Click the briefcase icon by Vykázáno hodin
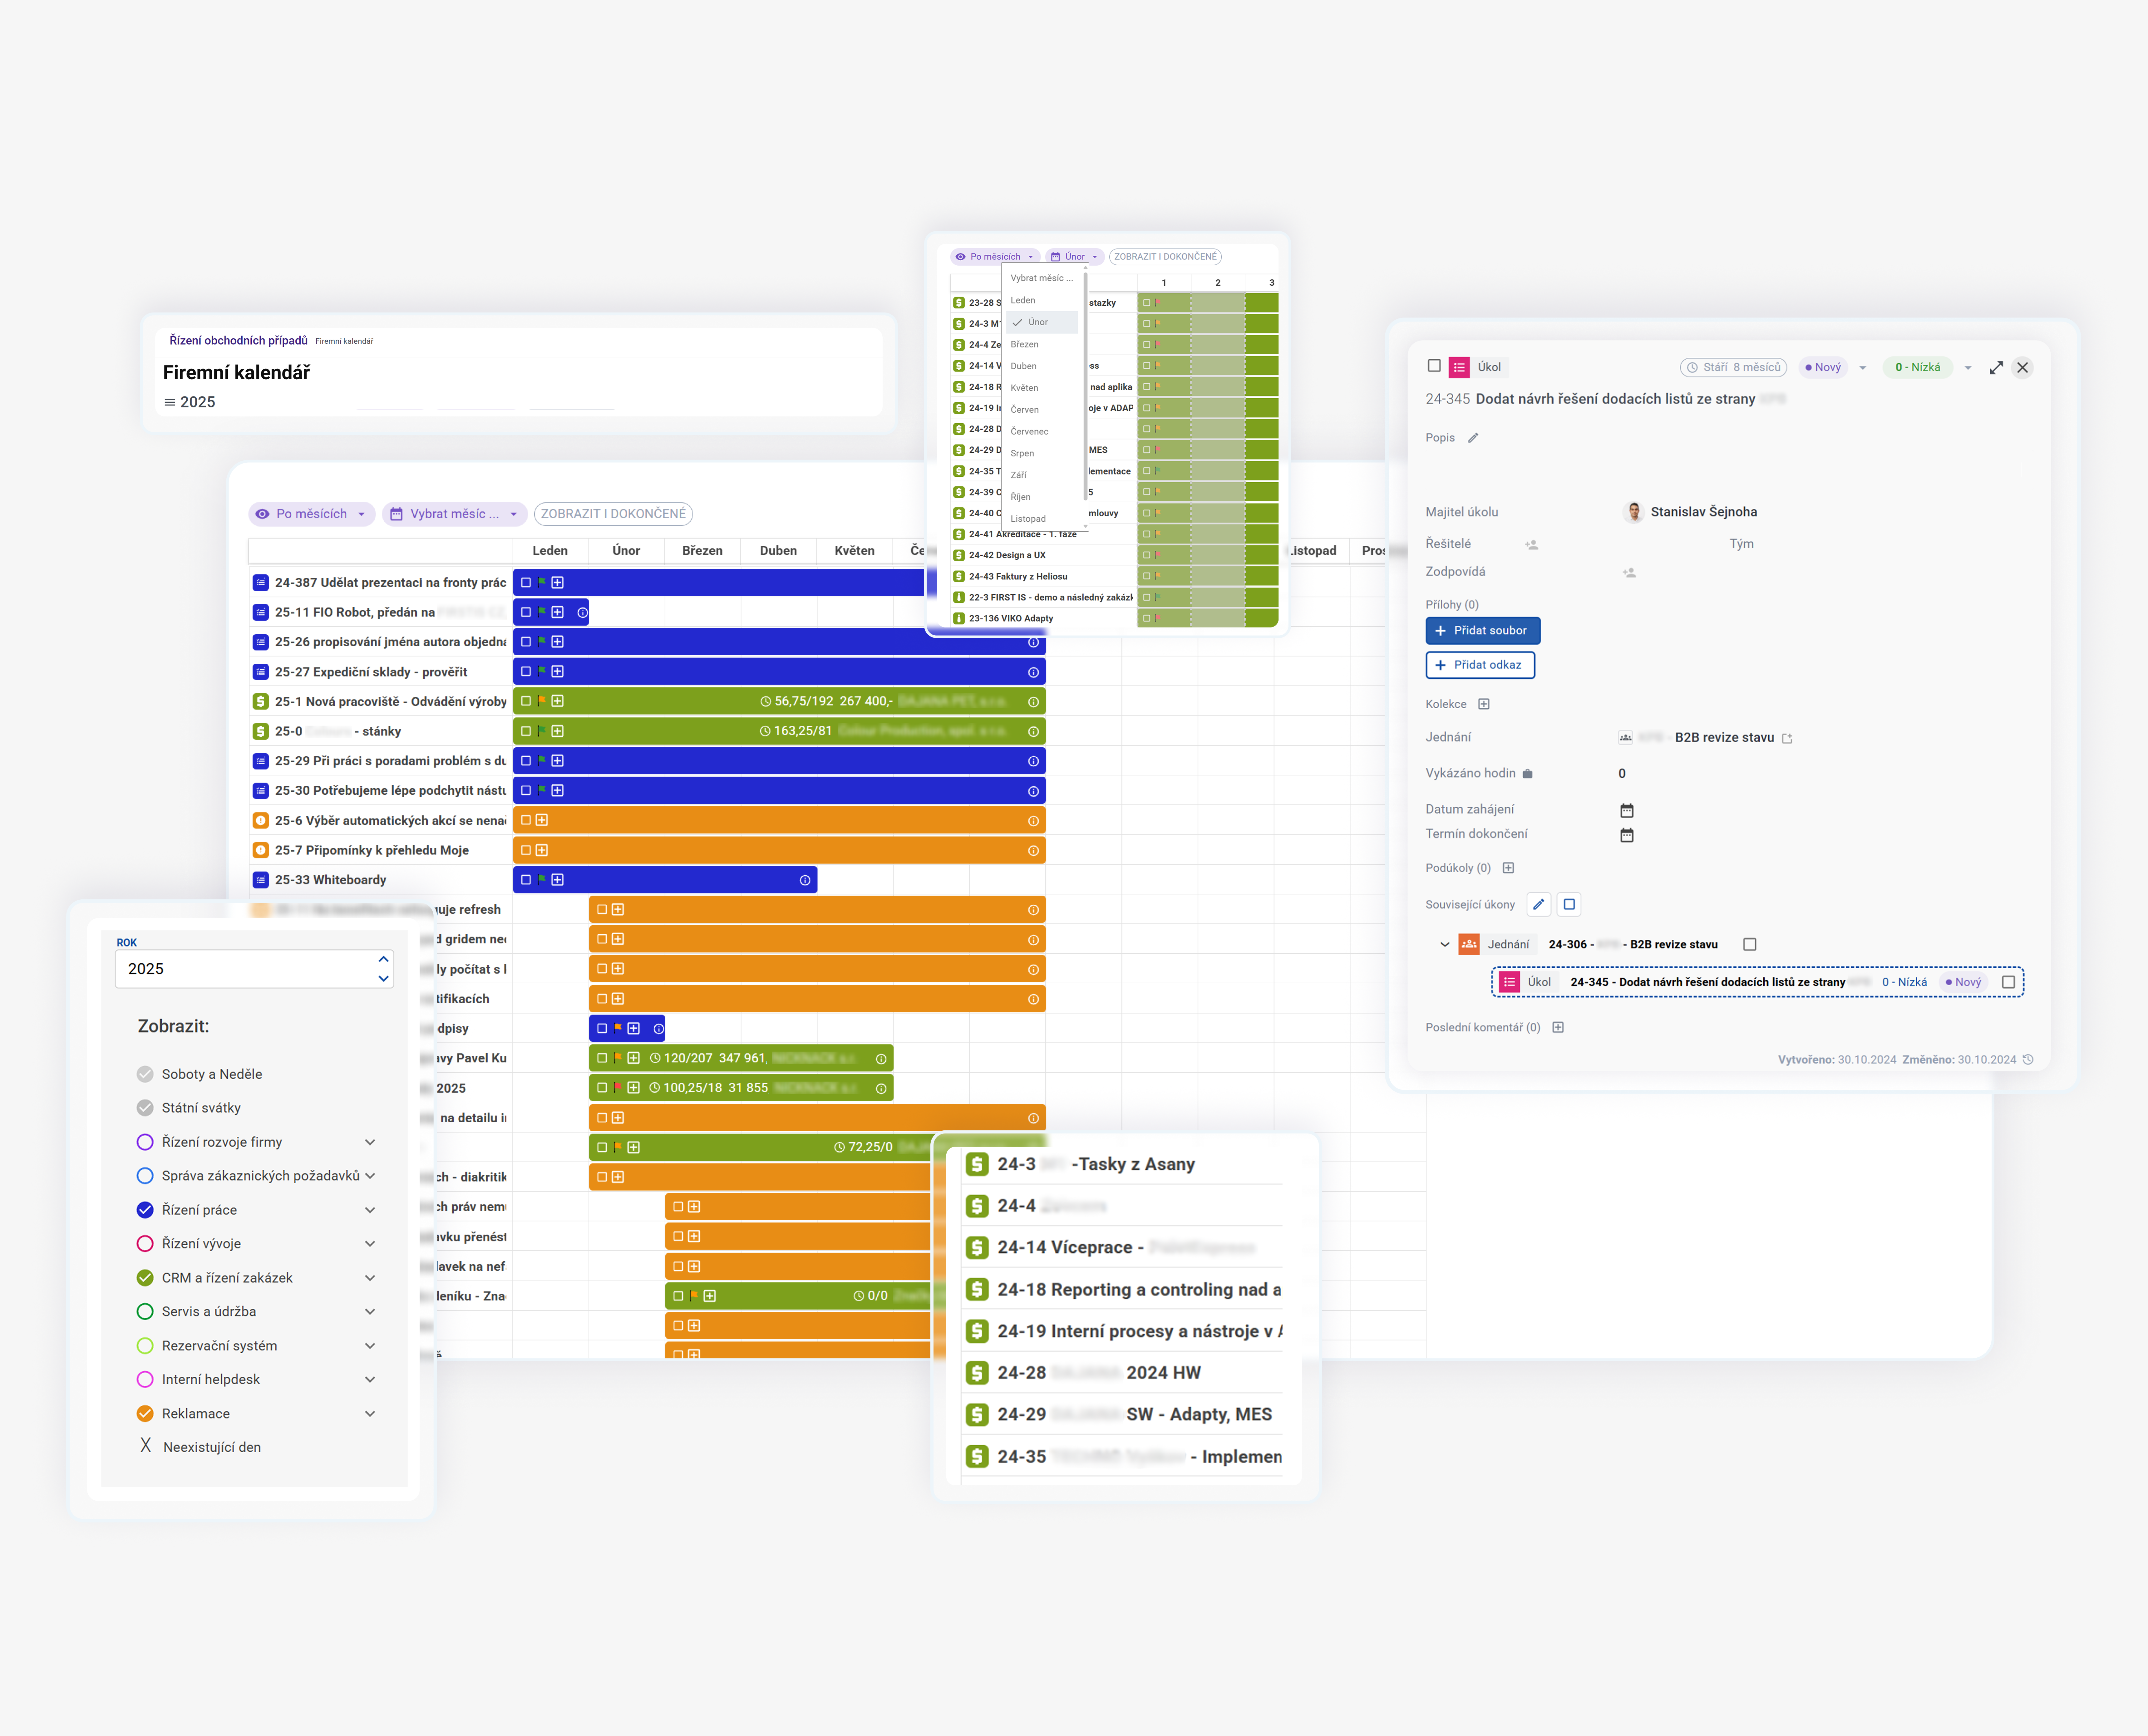The height and width of the screenshot is (1736, 2148). click(x=1527, y=774)
